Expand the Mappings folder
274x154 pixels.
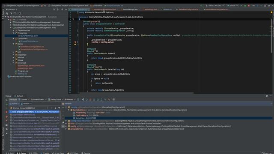(x=13, y=55)
